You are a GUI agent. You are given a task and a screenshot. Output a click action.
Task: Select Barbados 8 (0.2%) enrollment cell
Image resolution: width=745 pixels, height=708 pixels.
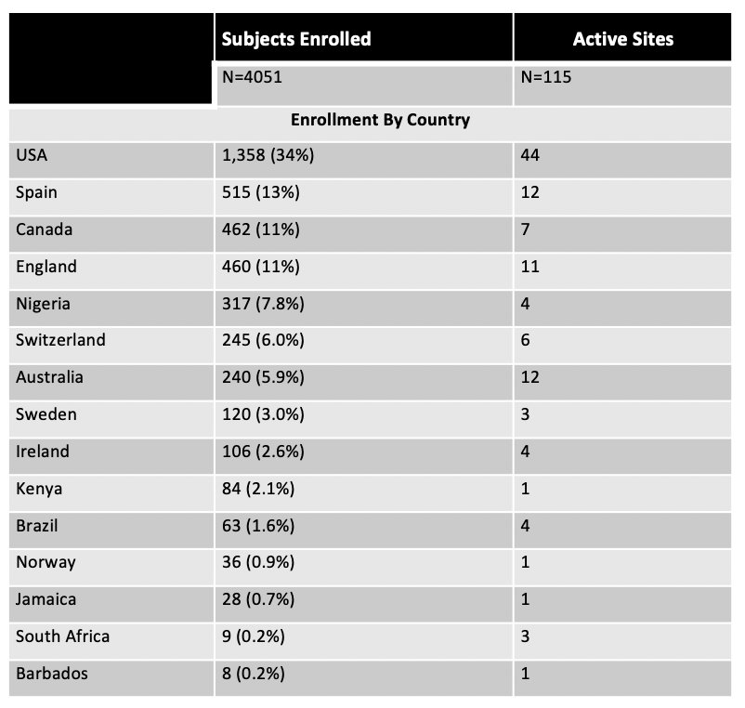coord(364,678)
